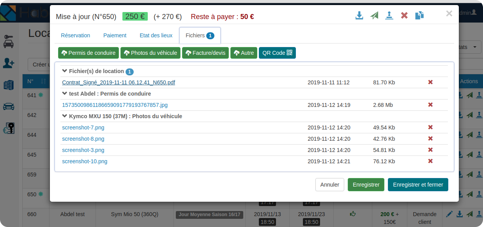Collapse test Abdel Permis de conduire section

tap(65, 94)
